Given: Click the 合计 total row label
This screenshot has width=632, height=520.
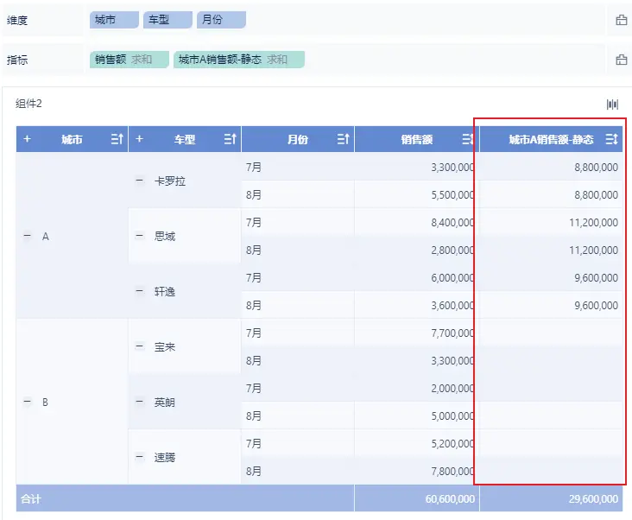Looking at the screenshot, I should [31, 498].
